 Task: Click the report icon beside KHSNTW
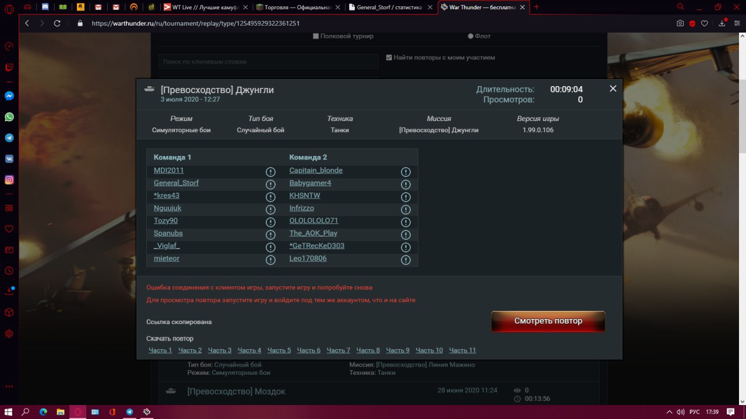406,197
